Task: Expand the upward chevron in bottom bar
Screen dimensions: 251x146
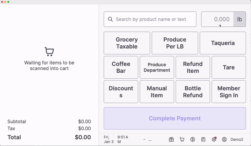Action: point(144,139)
